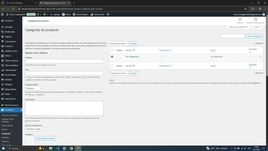Viewport: 268px width, 151px height.
Task: Click the browser bookmark star icon
Action: point(245,9)
